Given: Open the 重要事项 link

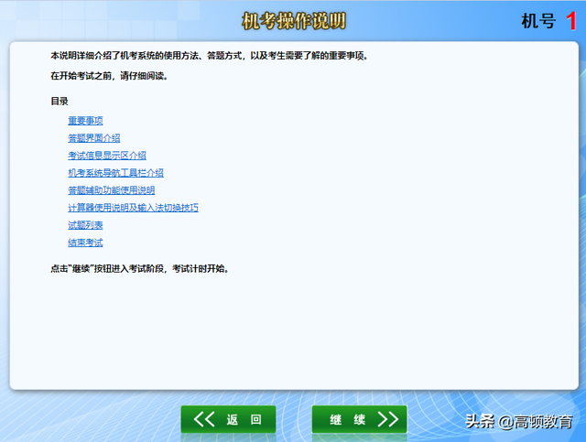Looking at the screenshot, I should tap(85, 120).
